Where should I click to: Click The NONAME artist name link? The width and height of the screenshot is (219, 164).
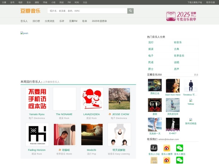pos(64,114)
